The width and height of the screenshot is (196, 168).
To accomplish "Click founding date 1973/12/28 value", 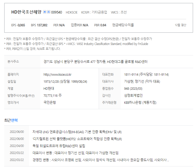I will 65,82.
